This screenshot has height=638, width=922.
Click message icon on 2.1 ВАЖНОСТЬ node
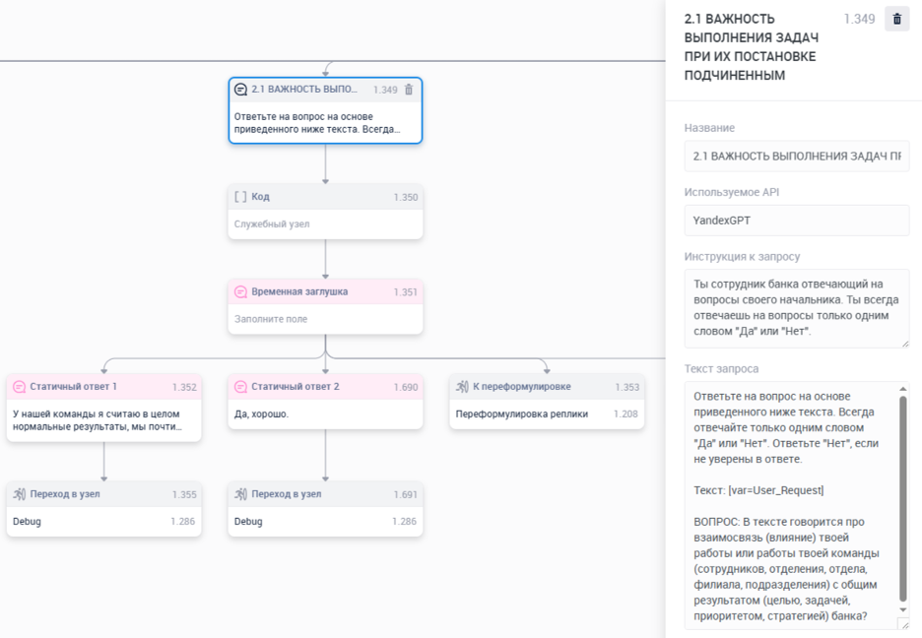tap(240, 90)
